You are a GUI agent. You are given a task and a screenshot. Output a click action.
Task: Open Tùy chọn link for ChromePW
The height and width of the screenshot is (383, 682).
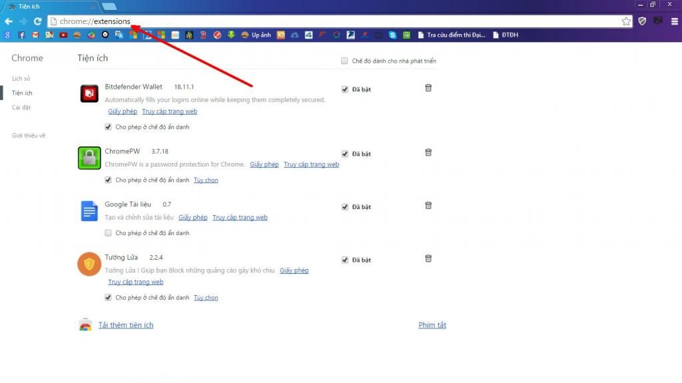206,181
